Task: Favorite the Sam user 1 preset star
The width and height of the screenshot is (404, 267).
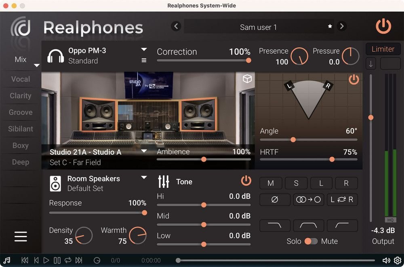Action: pos(330,26)
